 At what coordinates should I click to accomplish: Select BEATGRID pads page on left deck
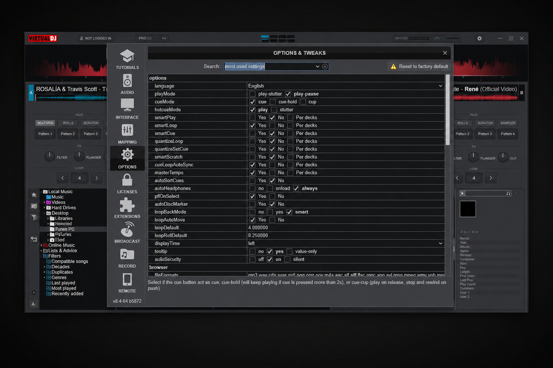(45, 123)
